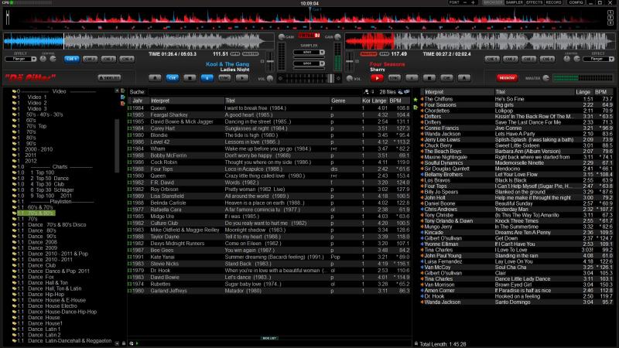Click right deck CUE transport button
Image resolution: width=619 pixels, height=348 pixels.
(446, 78)
